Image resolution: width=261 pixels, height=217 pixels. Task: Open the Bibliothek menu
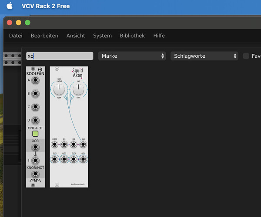pyautogui.click(x=132, y=36)
